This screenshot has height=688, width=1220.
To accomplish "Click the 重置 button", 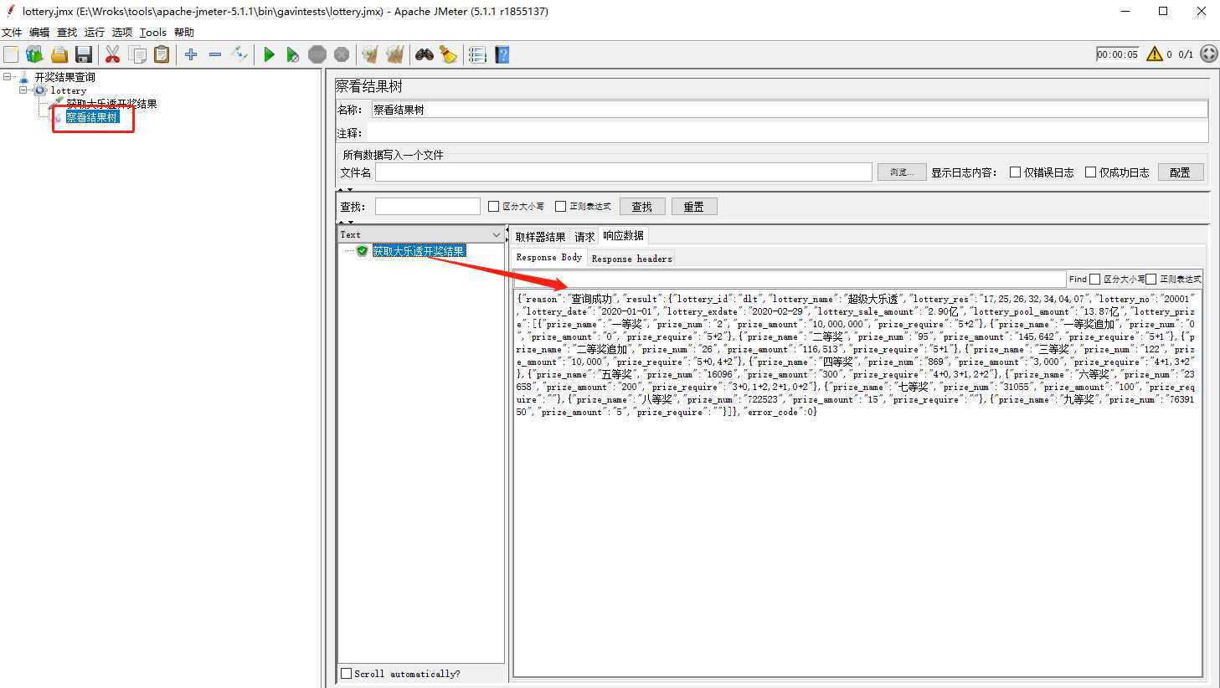I will point(694,207).
